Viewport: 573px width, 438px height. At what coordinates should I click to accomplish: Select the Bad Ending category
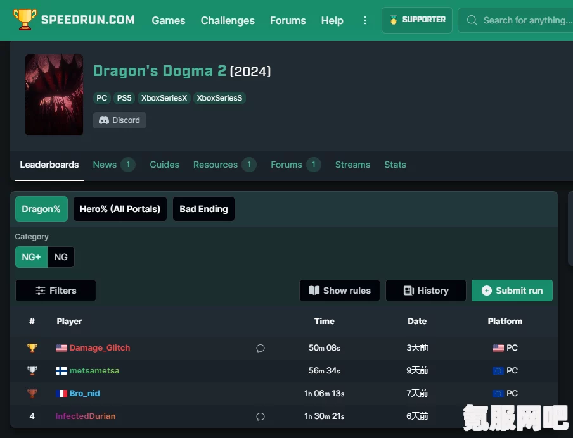203,209
